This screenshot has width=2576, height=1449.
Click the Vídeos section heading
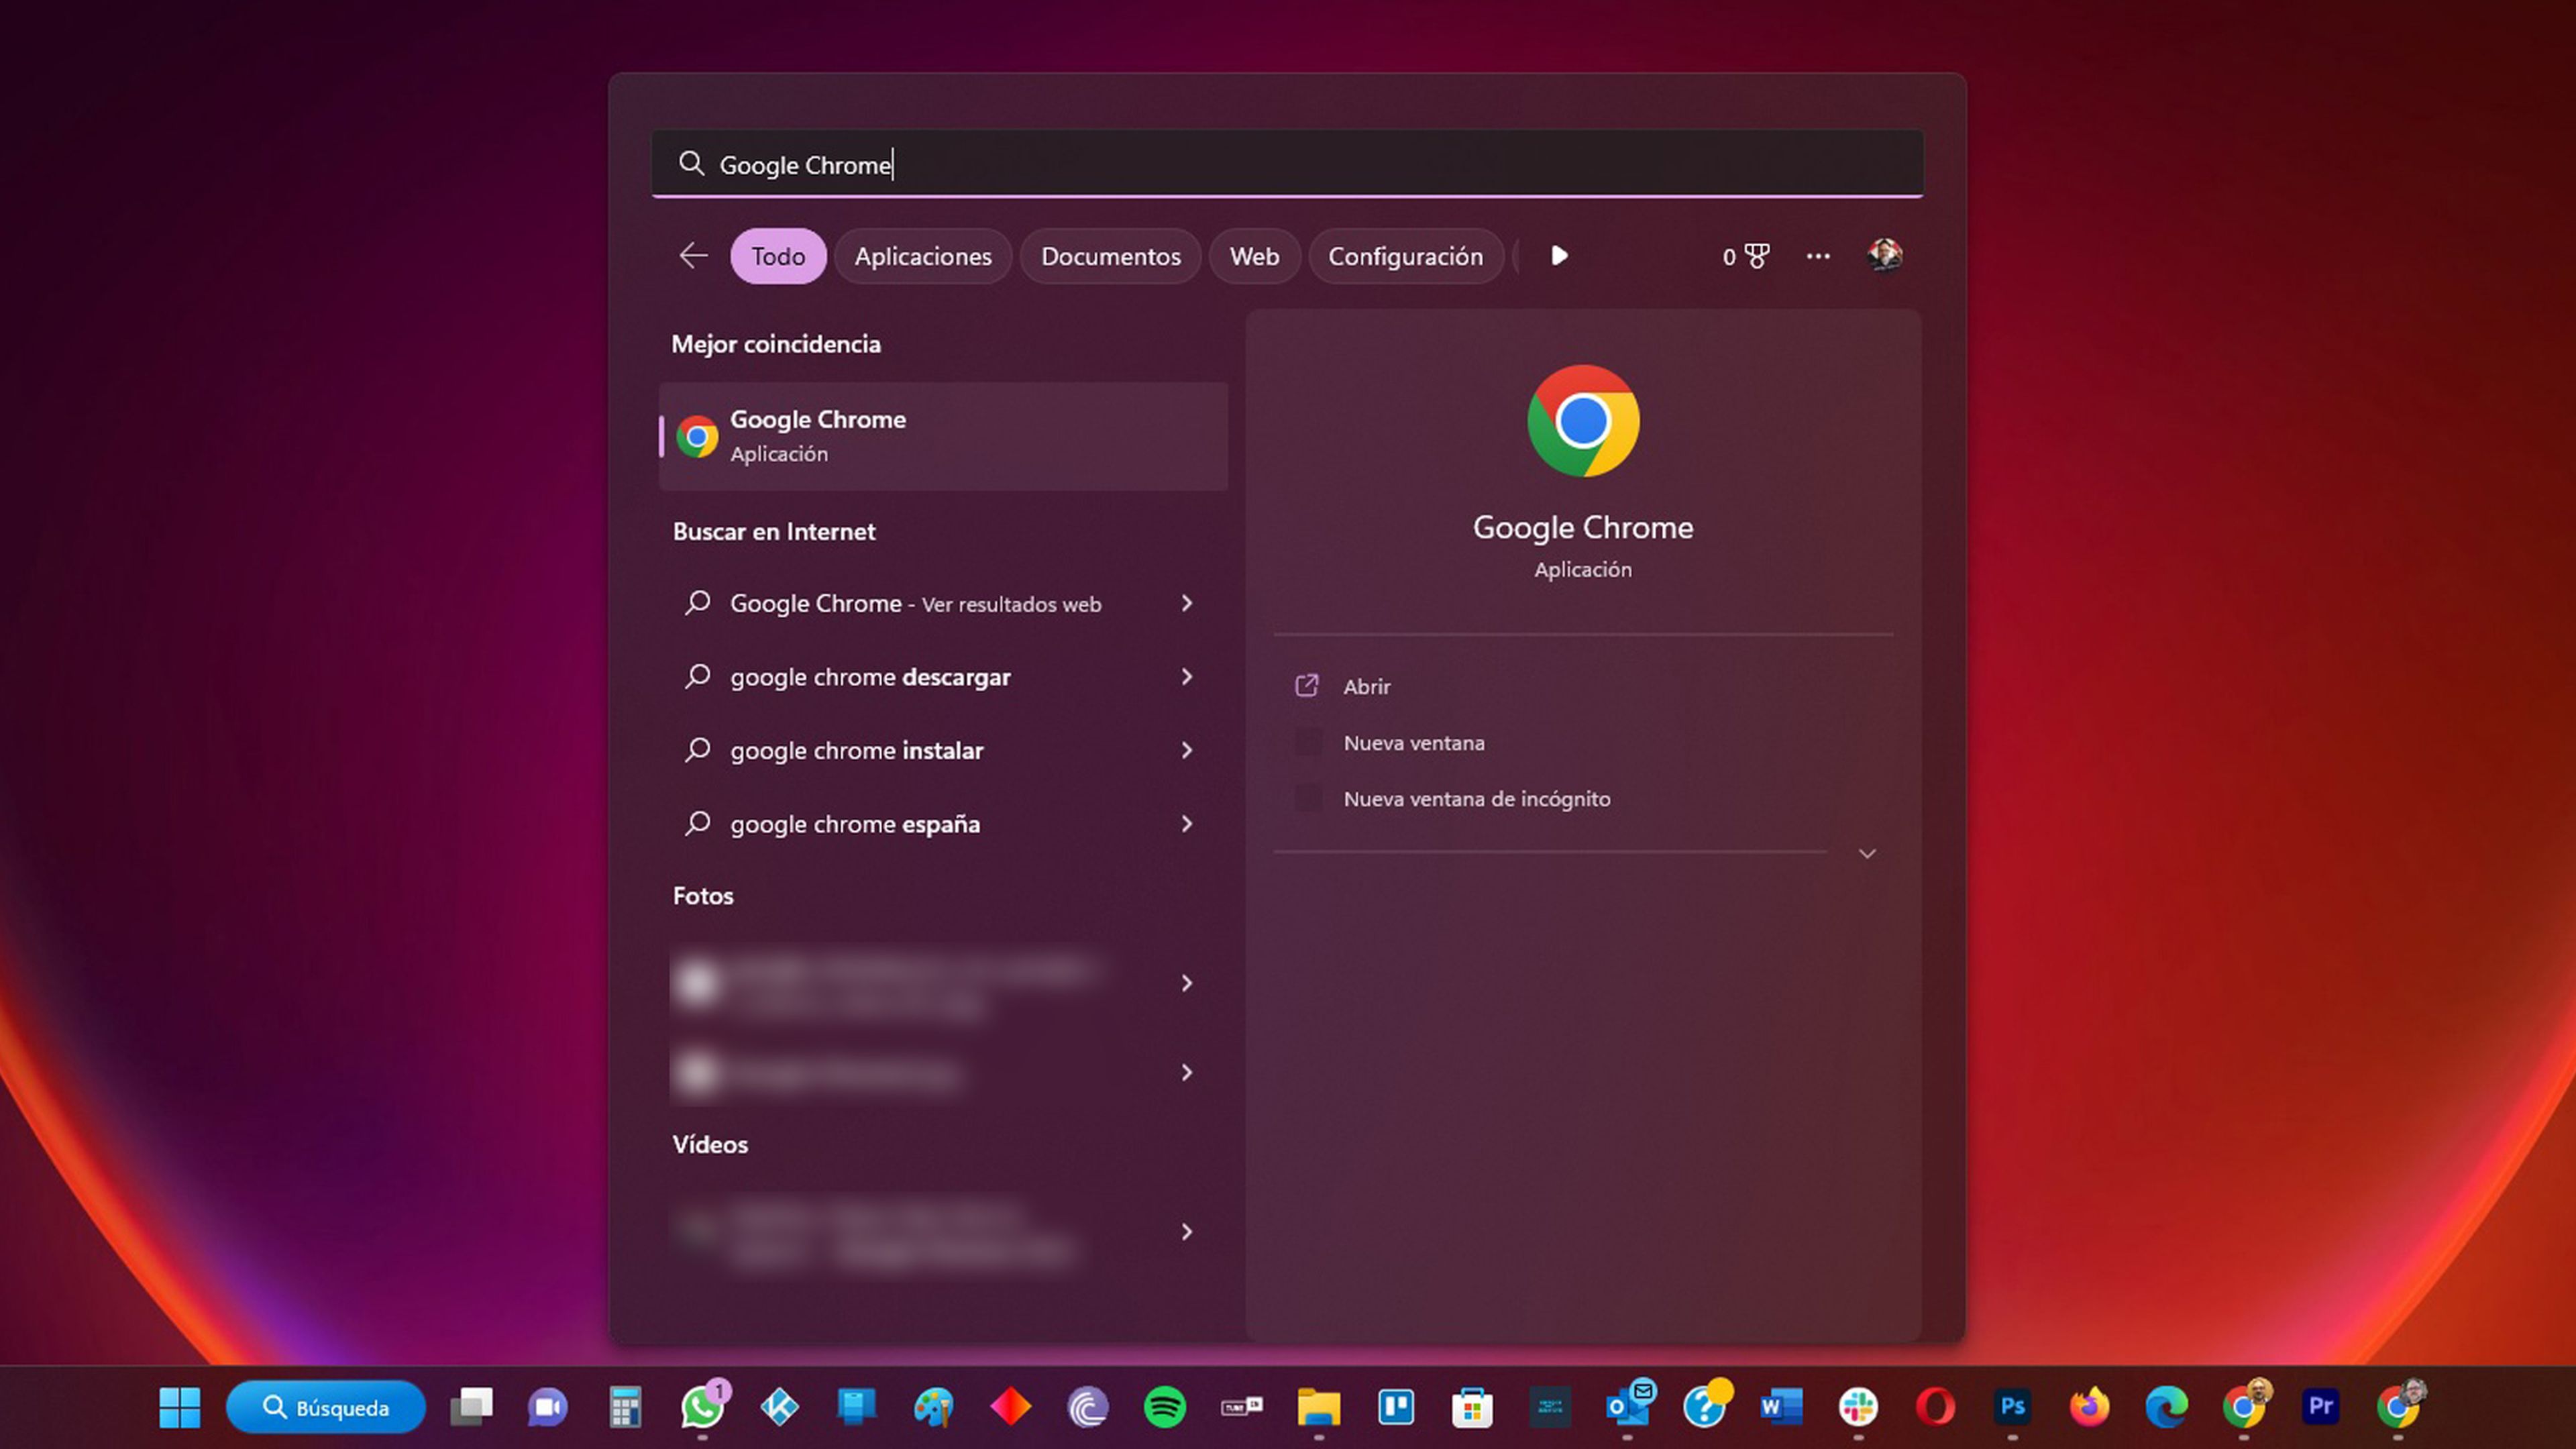pos(710,1144)
